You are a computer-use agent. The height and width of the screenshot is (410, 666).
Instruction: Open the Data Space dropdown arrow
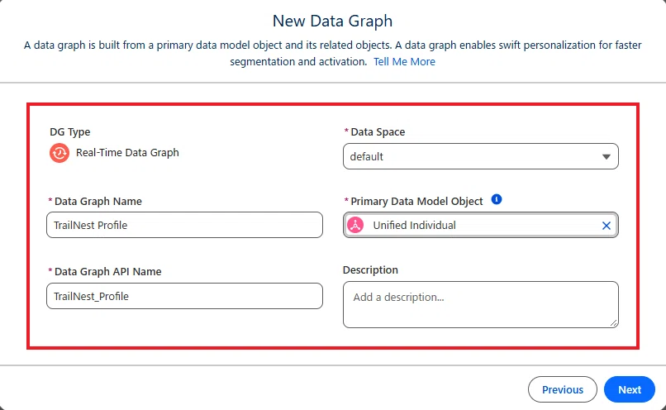pos(607,157)
